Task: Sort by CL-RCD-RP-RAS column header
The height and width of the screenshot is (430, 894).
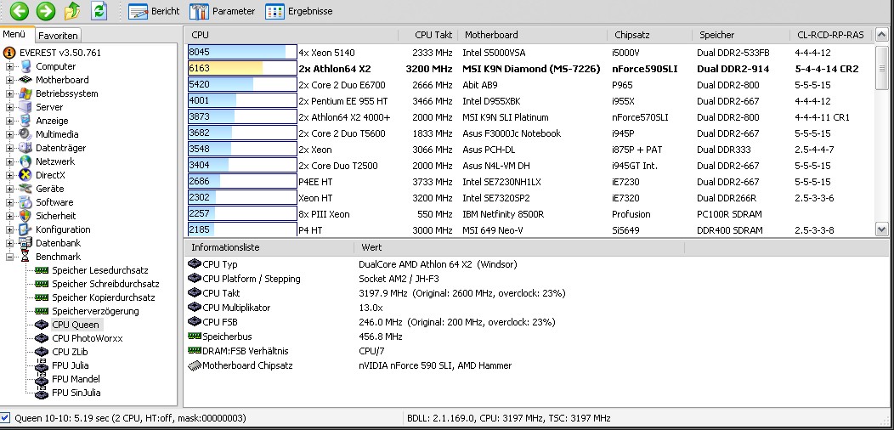Action: (x=831, y=35)
